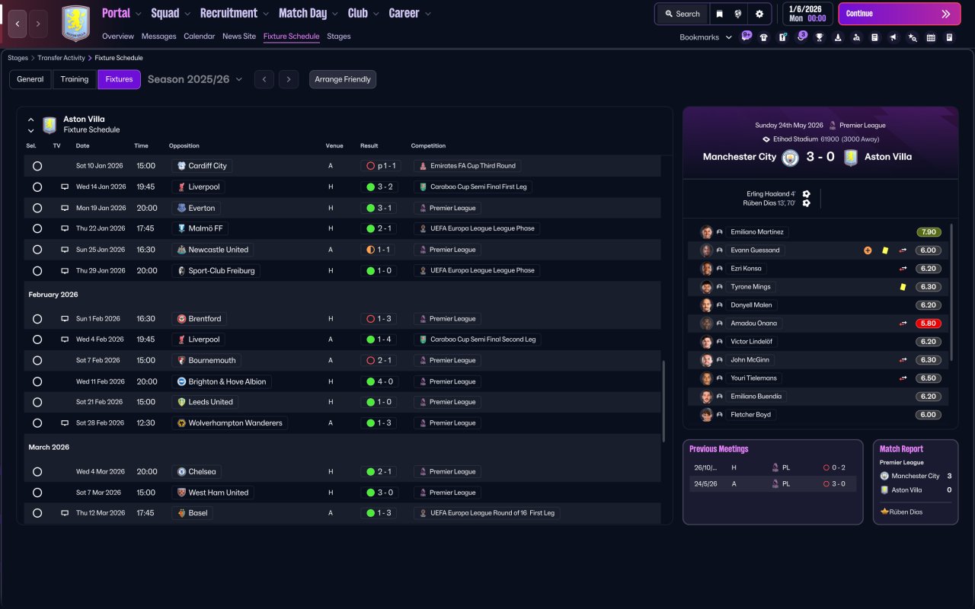Click the Aston Villa crest in match panel
The width and height of the screenshot is (975, 609).
pyautogui.click(x=851, y=158)
